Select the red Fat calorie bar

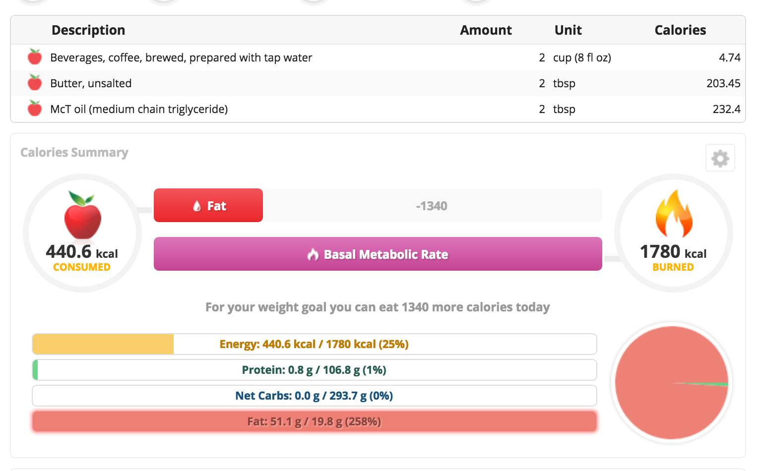coord(208,205)
